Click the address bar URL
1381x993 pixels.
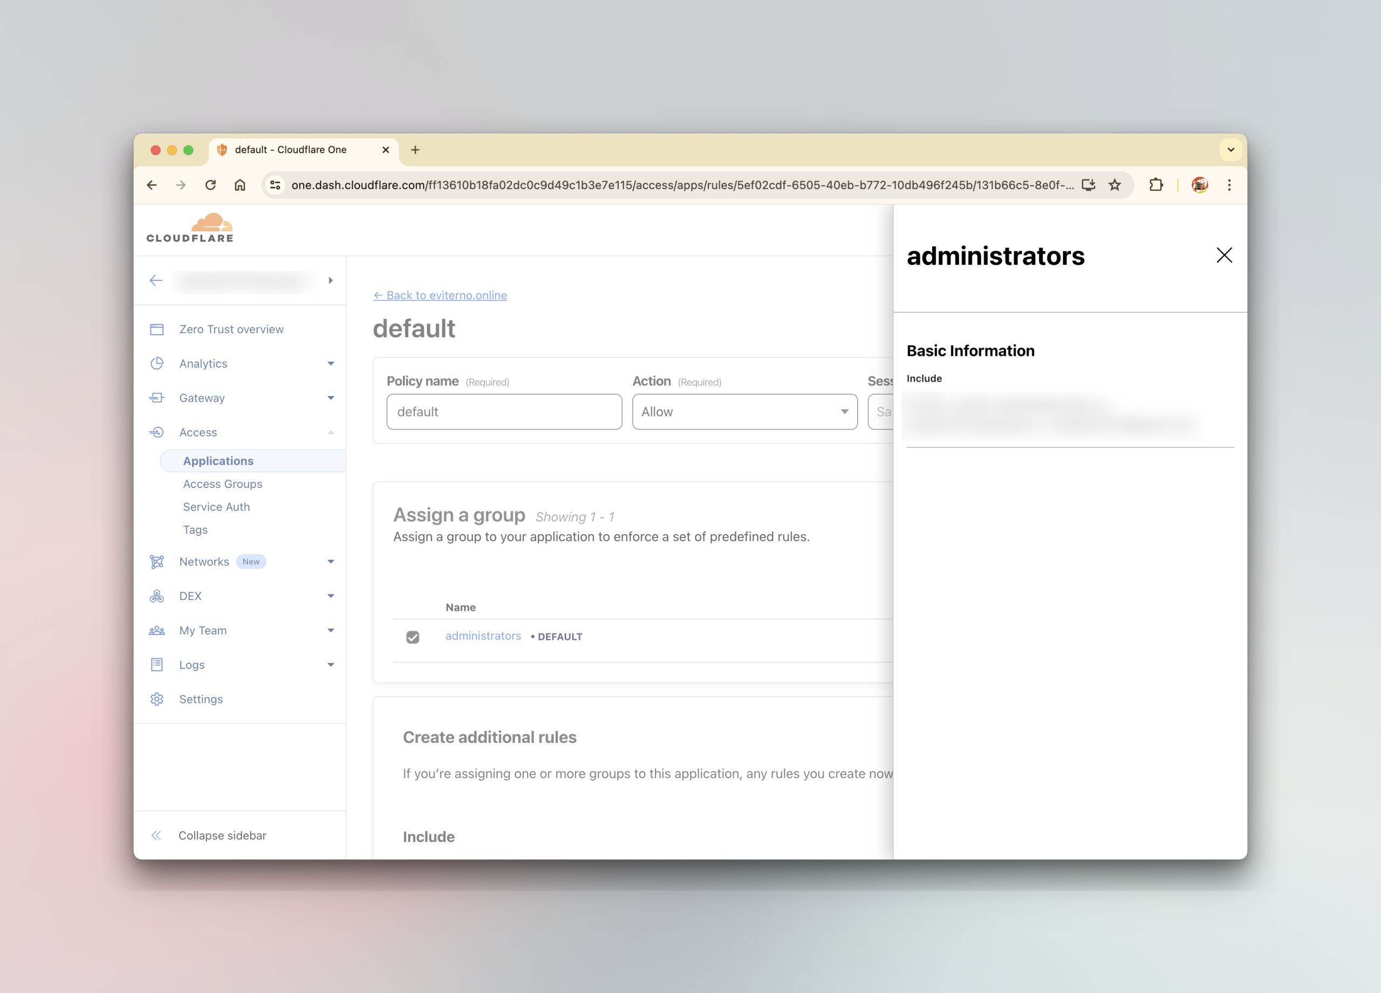682,185
